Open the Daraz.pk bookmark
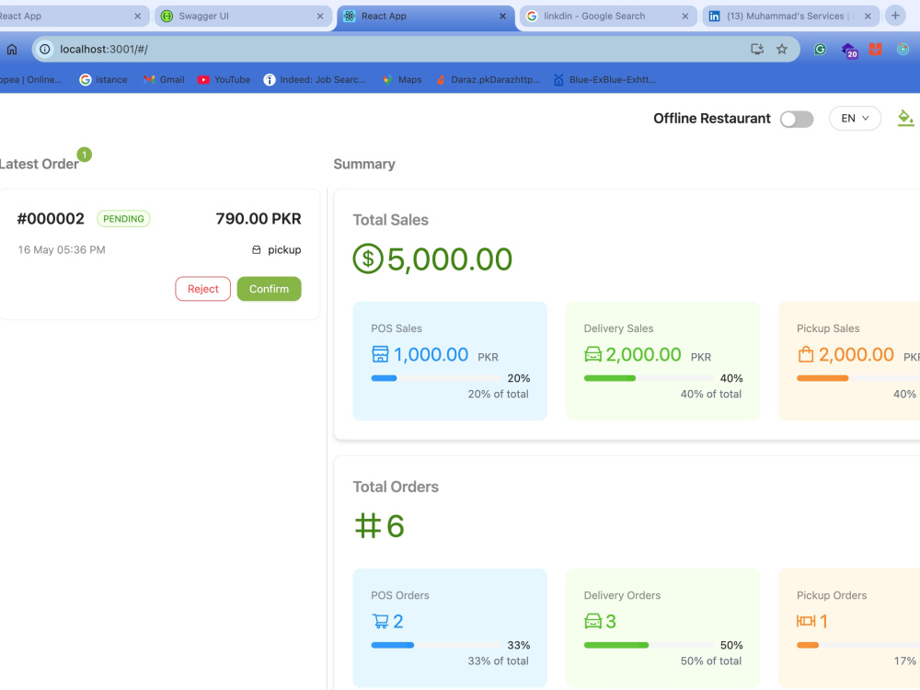This screenshot has width=920, height=690. click(x=488, y=80)
